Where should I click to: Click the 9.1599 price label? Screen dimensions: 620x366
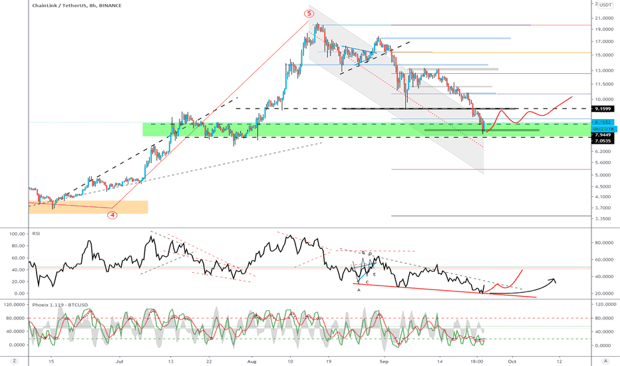[603, 109]
